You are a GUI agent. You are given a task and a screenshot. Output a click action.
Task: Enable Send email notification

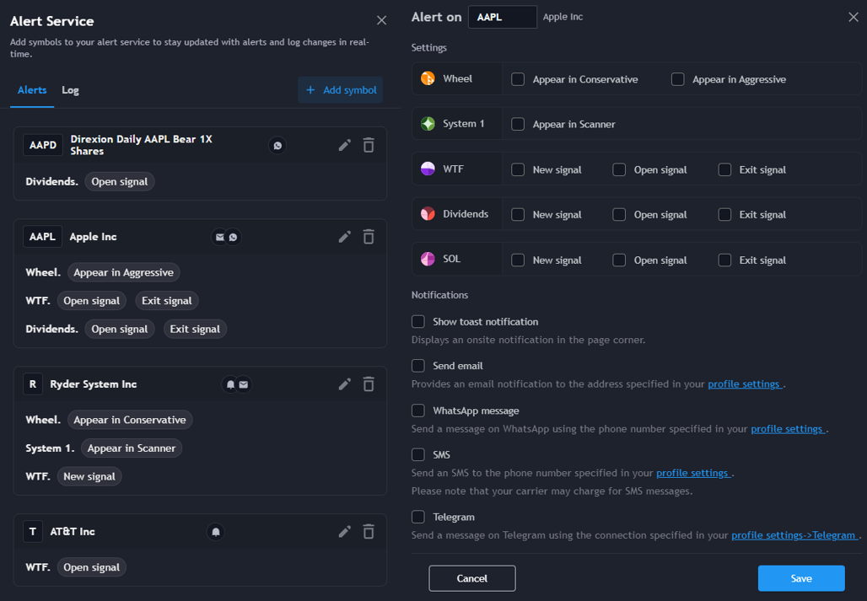[418, 366]
